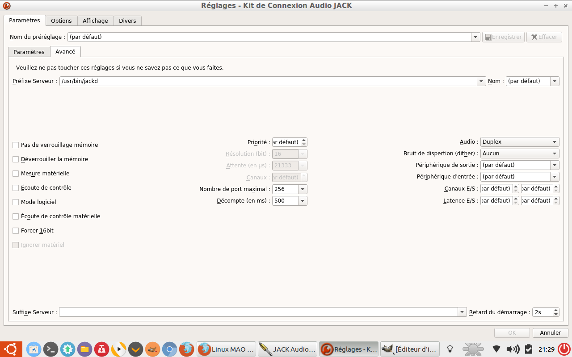Click the weather sun indicator
The height and width of the screenshot is (357, 572).
[x=472, y=349]
